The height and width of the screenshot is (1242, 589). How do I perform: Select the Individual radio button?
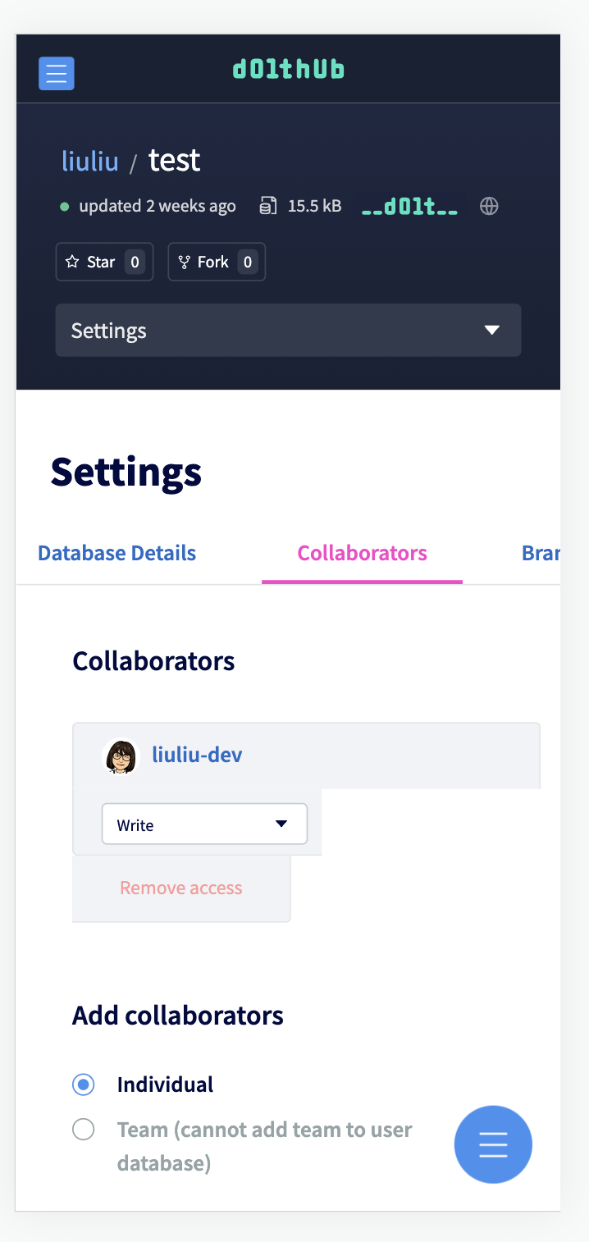[x=83, y=1084]
